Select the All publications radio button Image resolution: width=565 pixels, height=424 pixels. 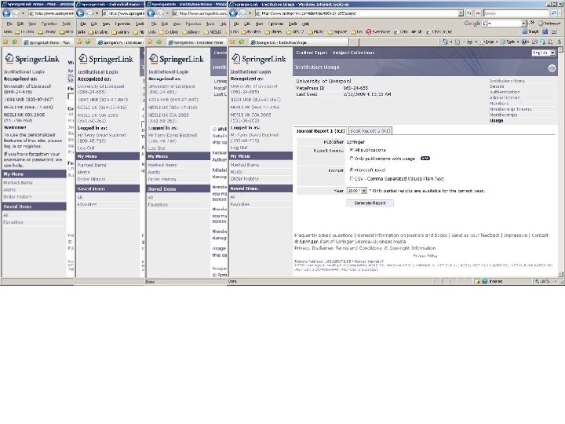352,150
